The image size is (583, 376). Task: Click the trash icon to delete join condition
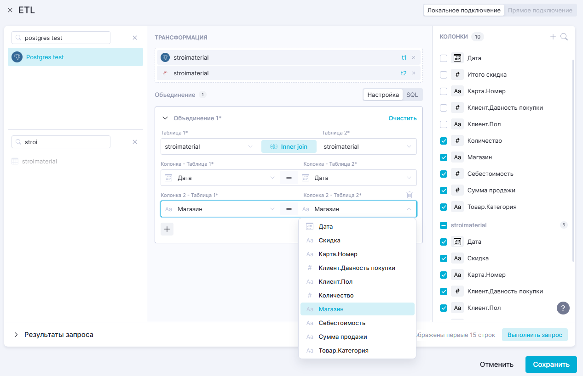pyautogui.click(x=409, y=195)
